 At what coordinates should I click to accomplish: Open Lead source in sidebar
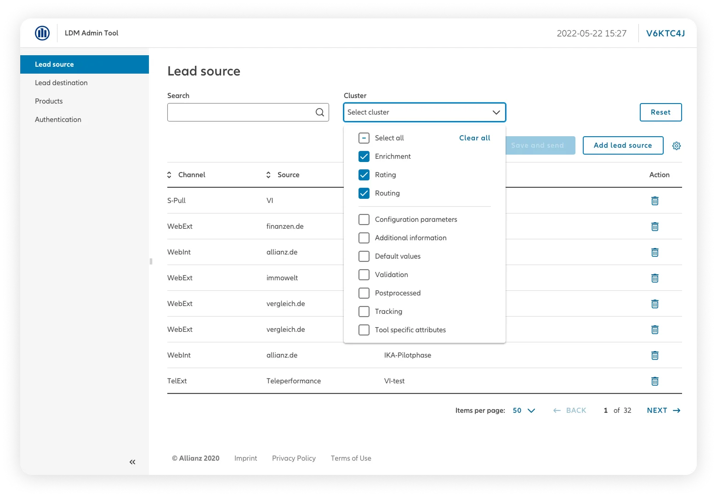tap(85, 64)
